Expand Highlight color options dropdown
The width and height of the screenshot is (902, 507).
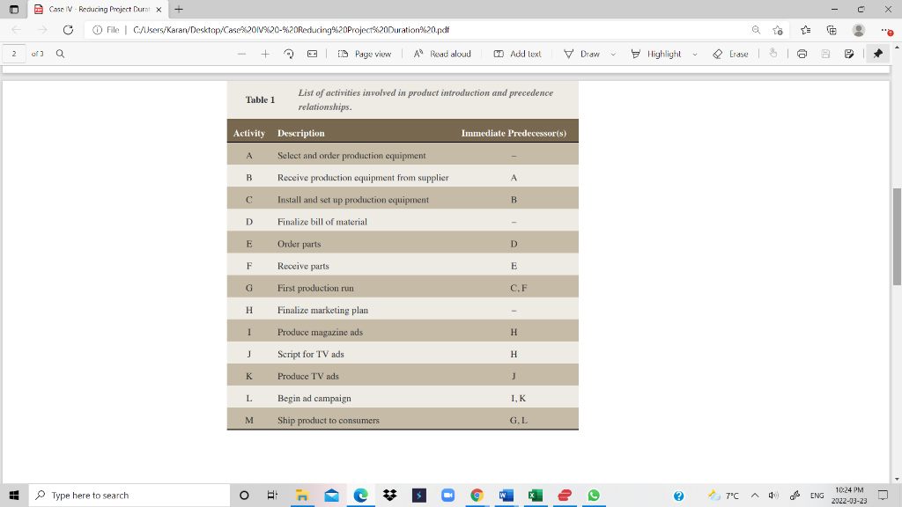(x=695, y=54)
